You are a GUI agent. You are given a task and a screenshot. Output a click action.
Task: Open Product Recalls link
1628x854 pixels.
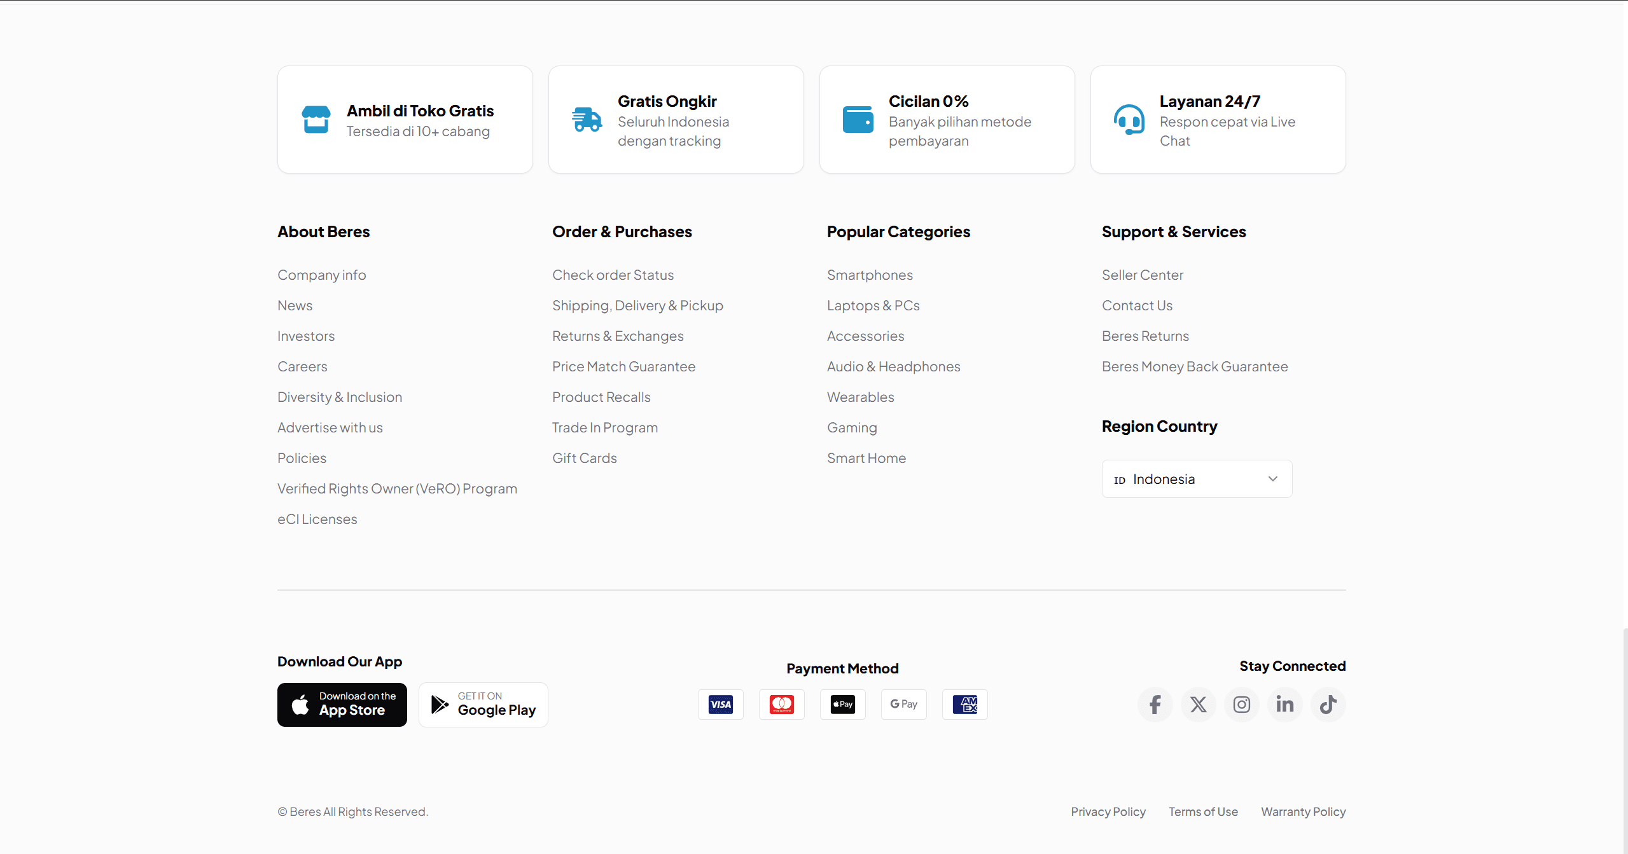click(x=602, y=397)
